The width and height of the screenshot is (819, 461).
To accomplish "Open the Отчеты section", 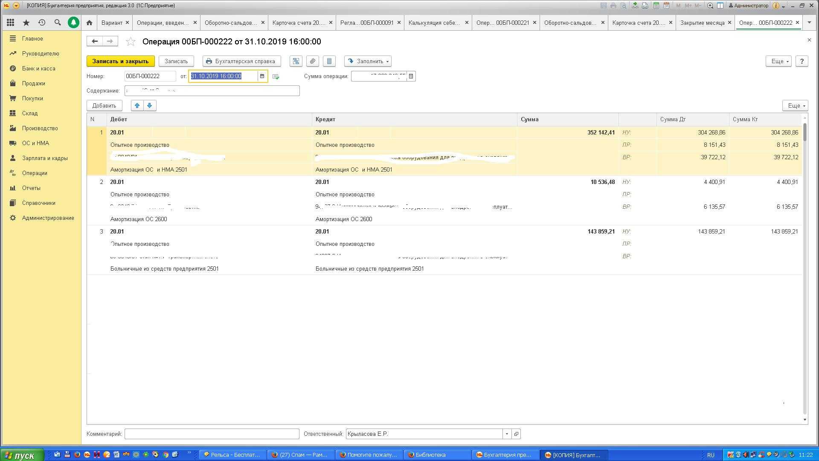I will [31, 188].
